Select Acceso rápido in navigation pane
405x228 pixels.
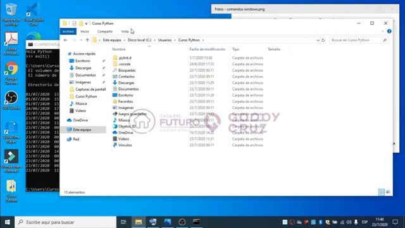(x=84, y=54)
